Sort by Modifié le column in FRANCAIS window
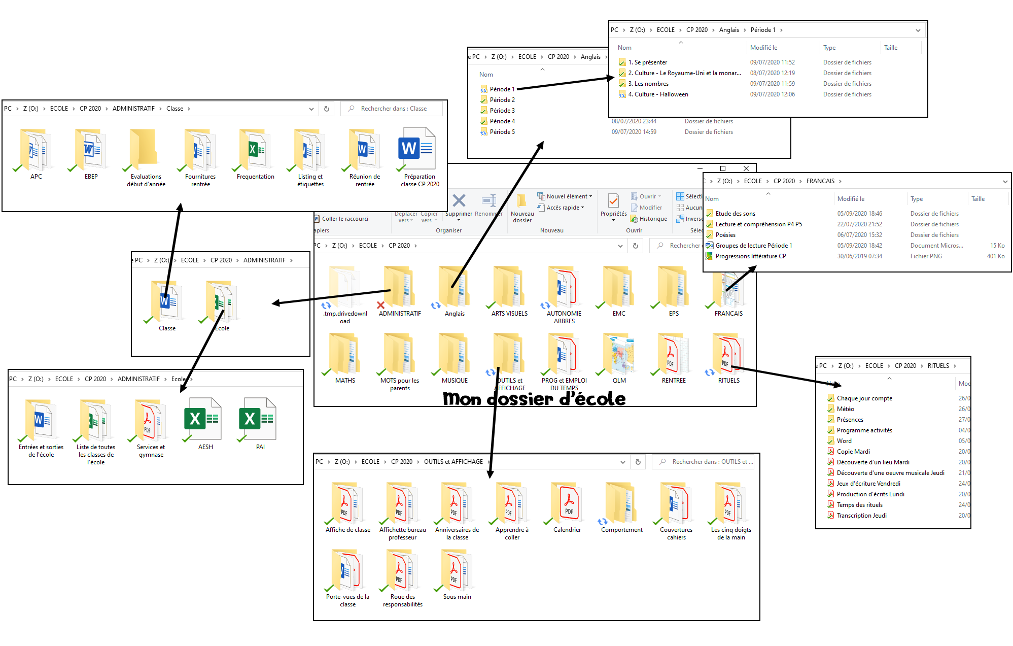 [851, 199]
